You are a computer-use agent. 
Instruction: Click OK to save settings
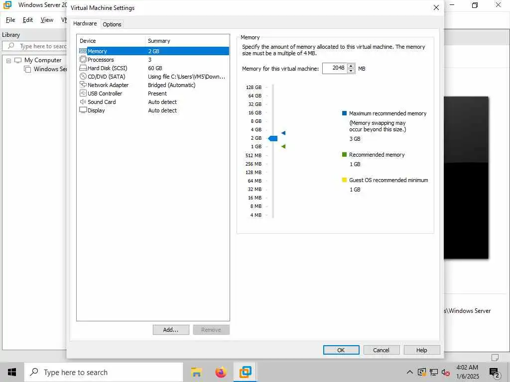(x=341, y=350)
